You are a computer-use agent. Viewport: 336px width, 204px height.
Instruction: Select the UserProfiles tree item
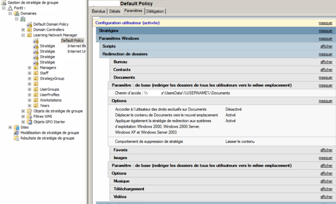49,95
